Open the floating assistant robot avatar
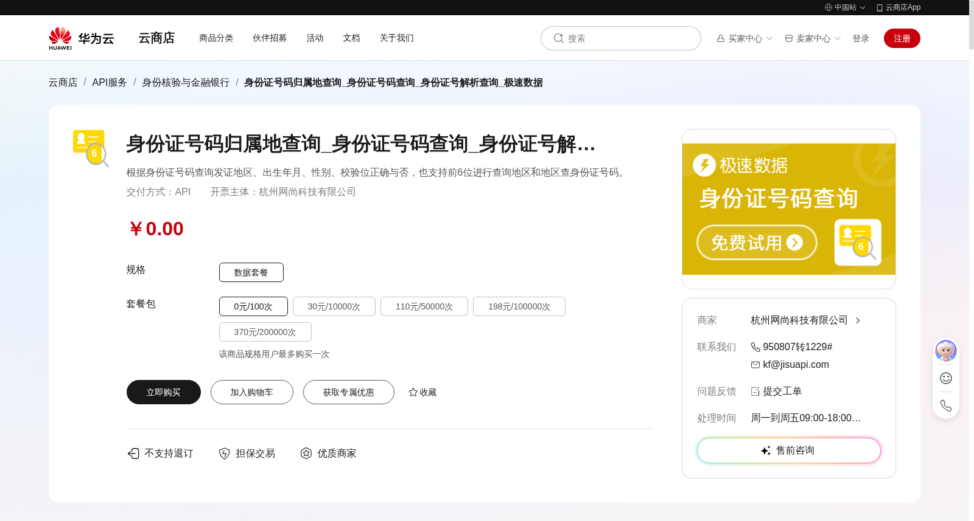This screenshot has height=521, width=974. pyautogui.click(x=946, y=351)
